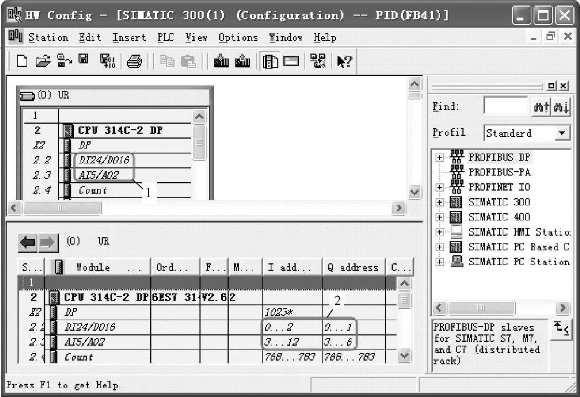The image size is (580, 397).
Task: Search downward in the catalog Find icon
Action: [561, 107]
